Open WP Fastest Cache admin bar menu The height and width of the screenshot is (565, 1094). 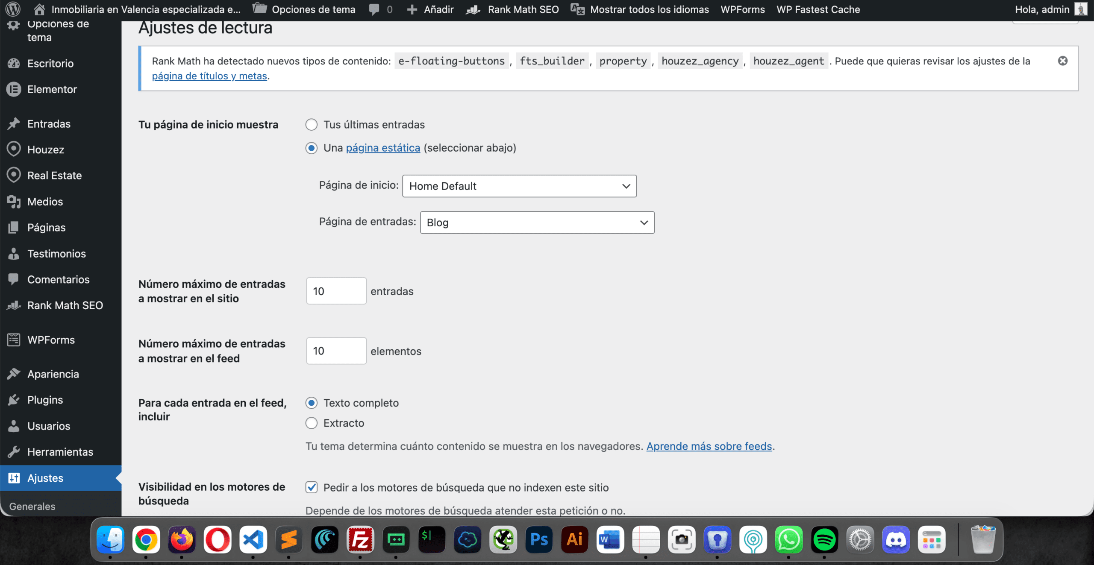818,9
